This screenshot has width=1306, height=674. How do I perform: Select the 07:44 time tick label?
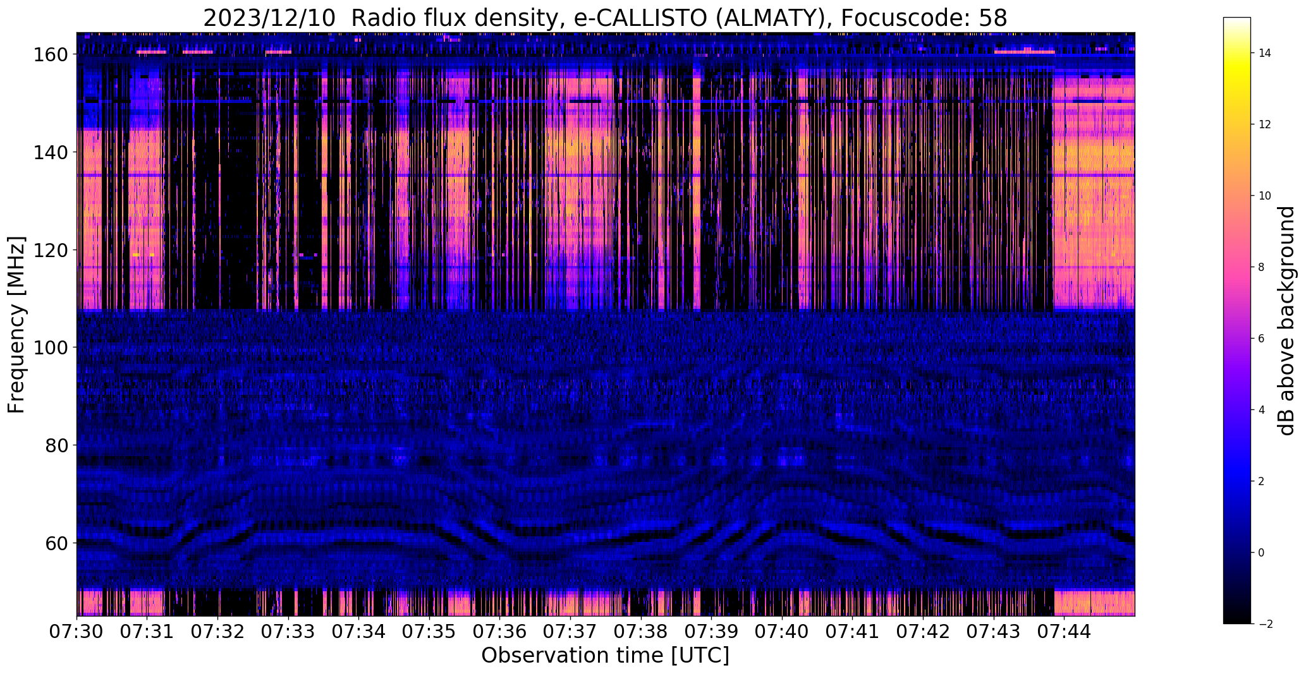pyautogui.click(x=1065, y=631)
